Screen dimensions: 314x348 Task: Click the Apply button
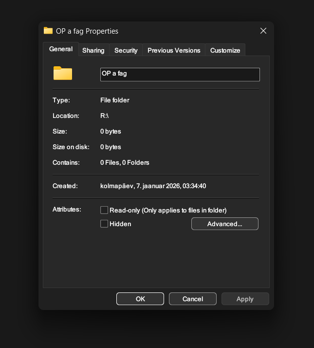point(245,299)
